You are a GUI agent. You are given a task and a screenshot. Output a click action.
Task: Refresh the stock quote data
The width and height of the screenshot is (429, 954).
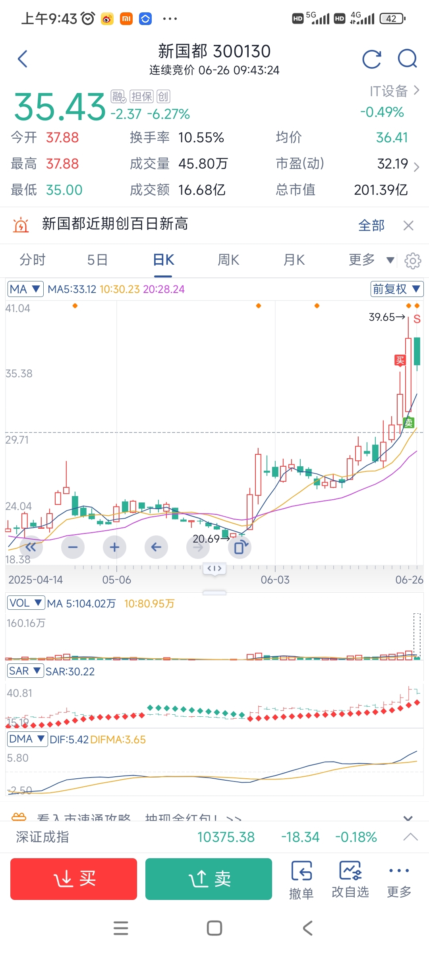tap(372, 59)
